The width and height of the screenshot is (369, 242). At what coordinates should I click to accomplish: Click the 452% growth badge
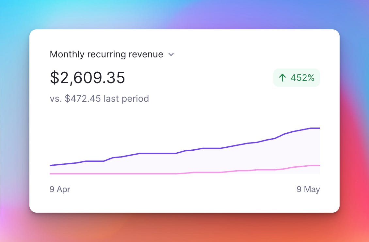click(x=297, y=78)
